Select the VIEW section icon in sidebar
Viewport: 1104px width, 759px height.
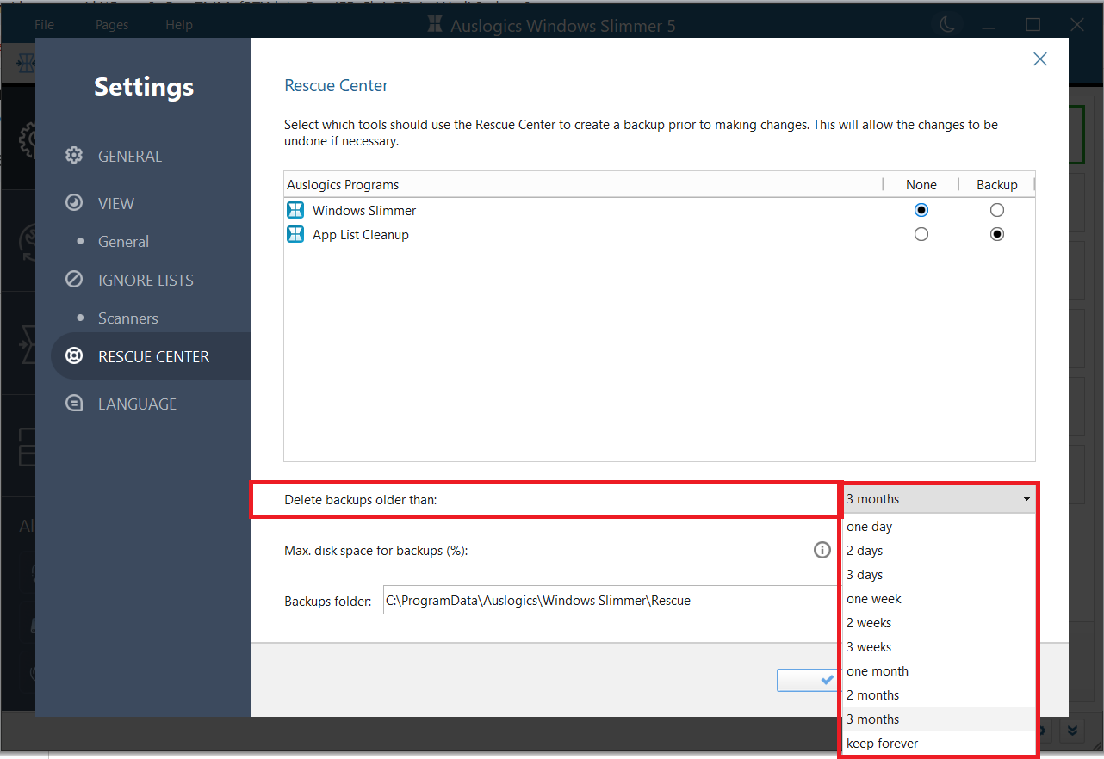pyautogui.click(x=74, y=203)
